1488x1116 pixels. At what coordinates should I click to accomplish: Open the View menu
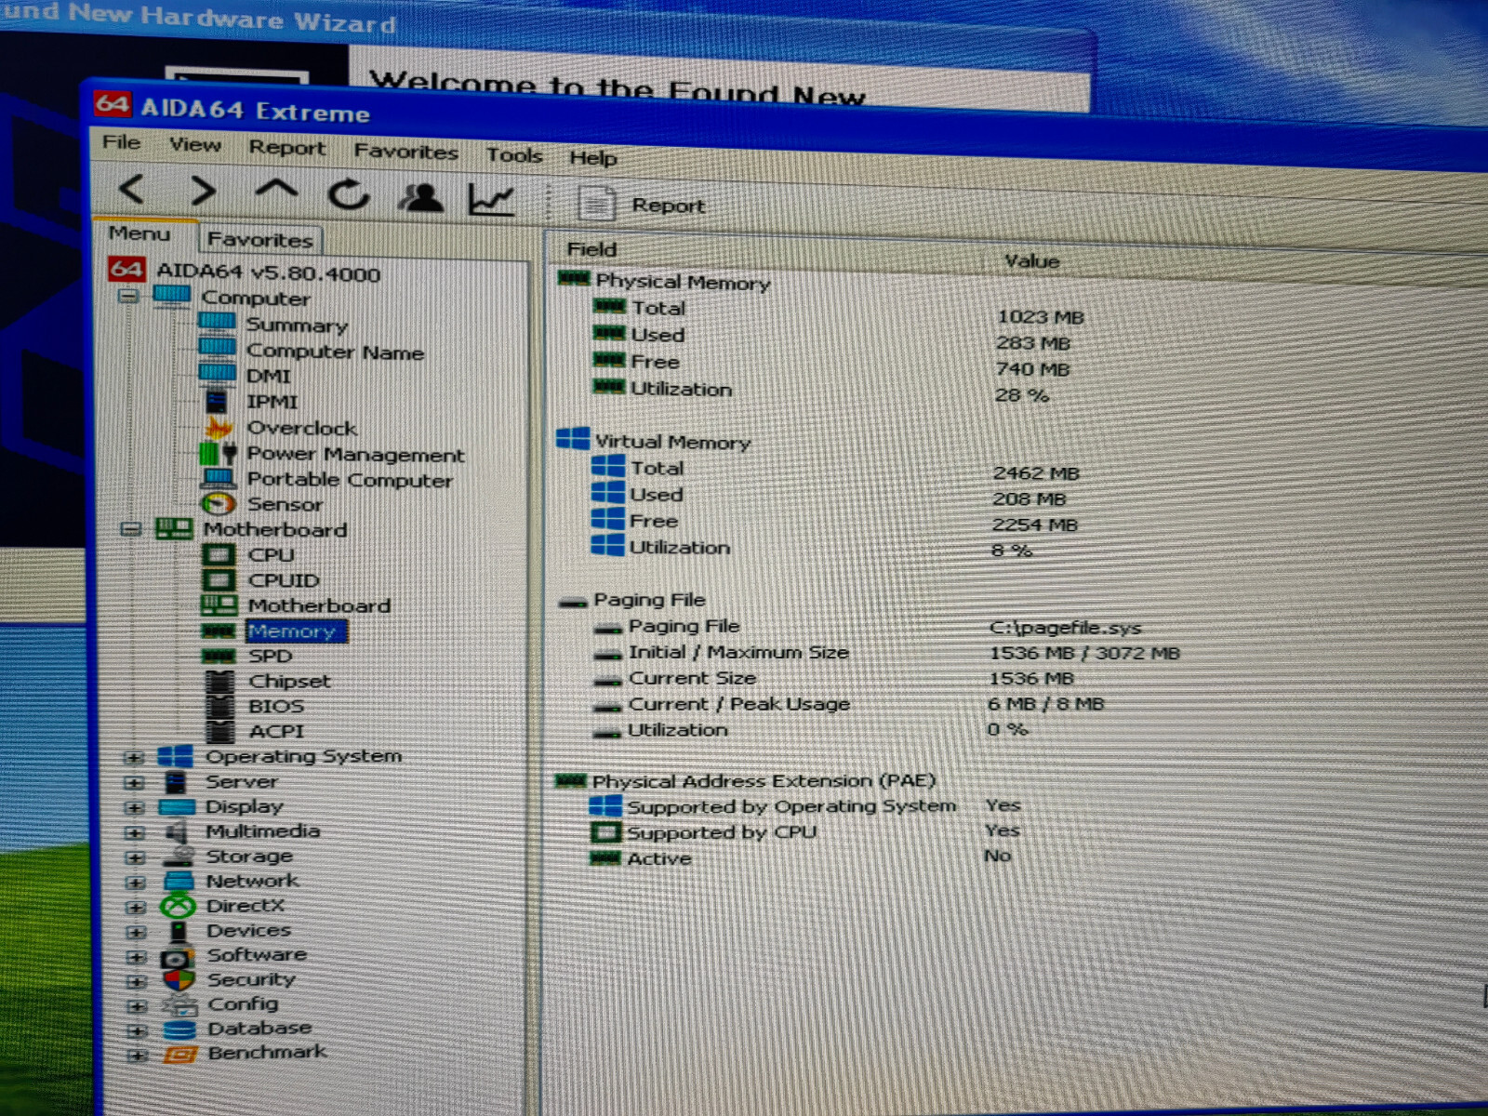click(195, 145)
